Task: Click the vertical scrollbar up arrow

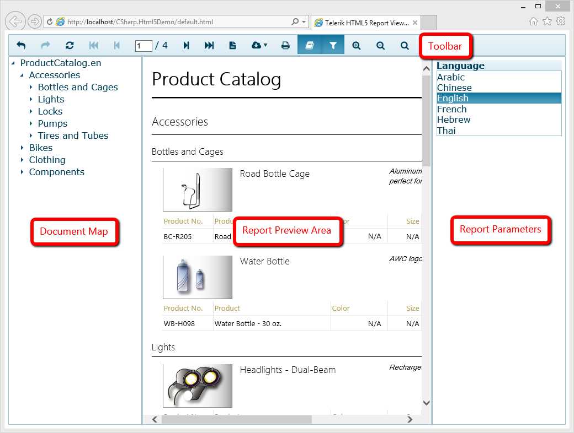Action: pyautogui.click(x=426, y=69)
